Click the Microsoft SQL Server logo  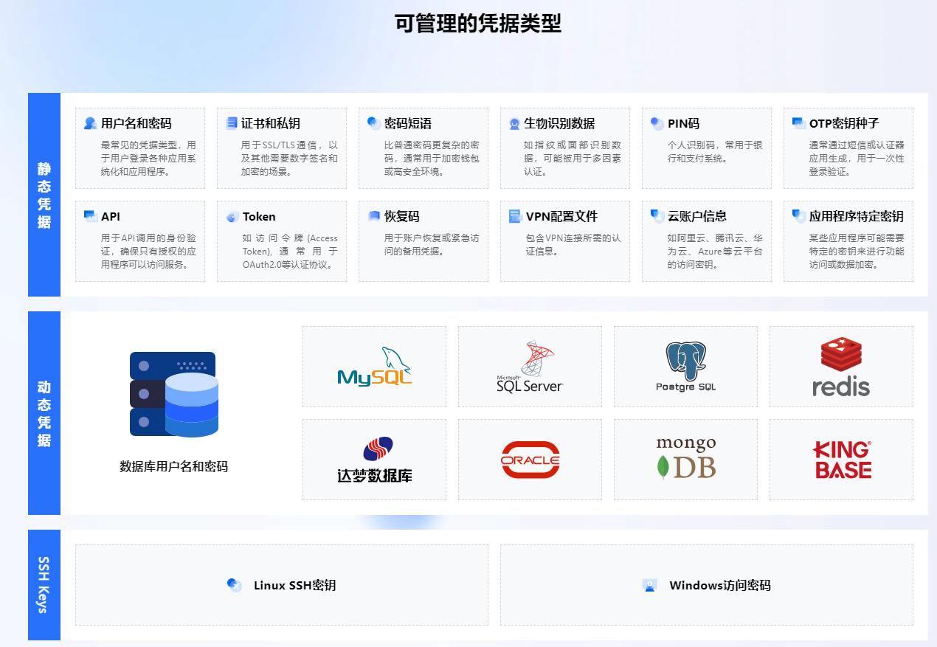coord(530,366)
